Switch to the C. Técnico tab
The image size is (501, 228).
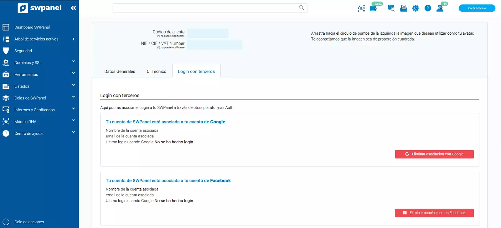click(x=156, y=72)
